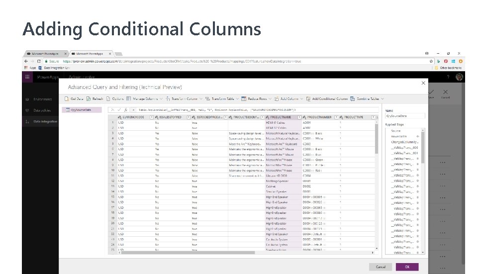Image resolution: width=487 pixels, height=274 pixels.
Task: Cancel the formula edit with X icon
Action: (113, 110)
